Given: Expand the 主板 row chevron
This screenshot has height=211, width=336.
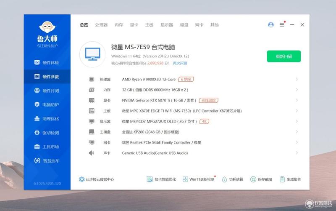Looking at the screenshot, I should (297, 111).
